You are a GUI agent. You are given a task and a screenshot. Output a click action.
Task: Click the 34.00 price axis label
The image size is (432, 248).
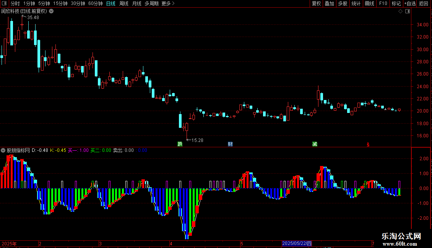pos(422,24)
